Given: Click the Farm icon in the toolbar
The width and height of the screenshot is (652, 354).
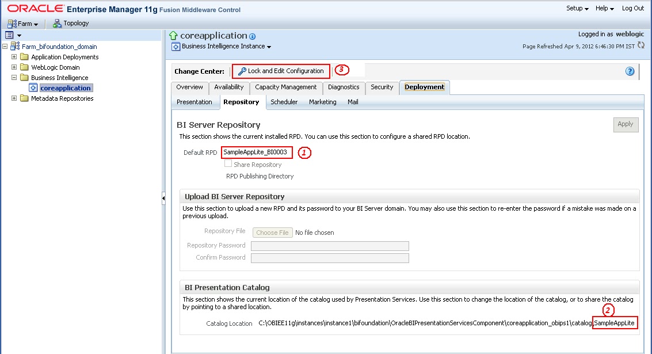Looking at the screenshot, I should (12, 23).
